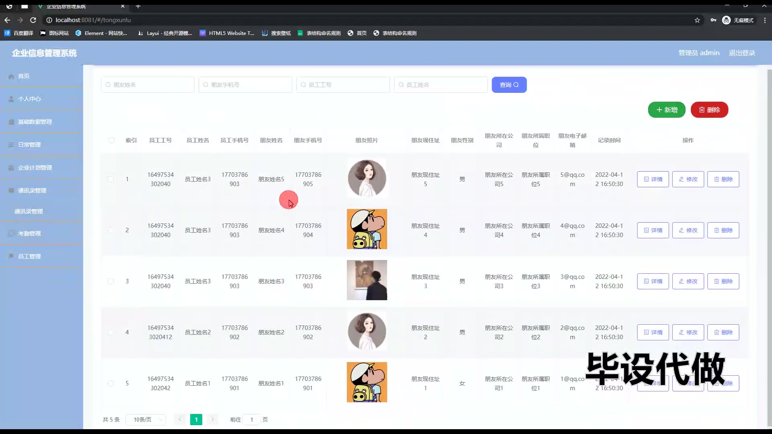Check the checkbox for row 1

click(x=111, y=179)
